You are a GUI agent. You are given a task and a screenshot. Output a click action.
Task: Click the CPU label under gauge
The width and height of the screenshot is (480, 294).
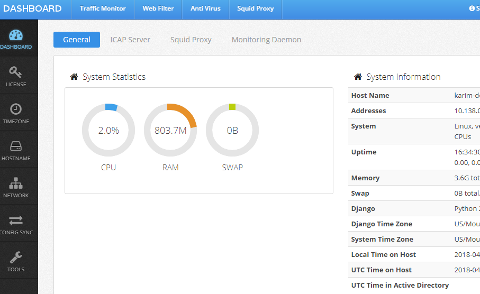108,167
